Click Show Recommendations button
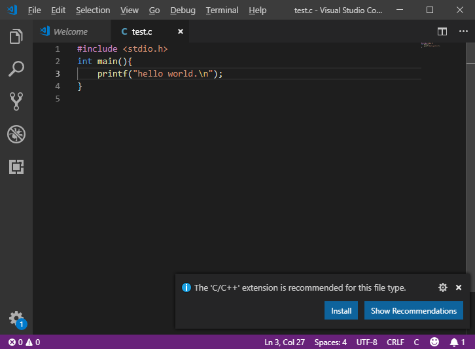The width and height of the screenshot is (475, 349). pyautogui.click(x=413, y=310)
